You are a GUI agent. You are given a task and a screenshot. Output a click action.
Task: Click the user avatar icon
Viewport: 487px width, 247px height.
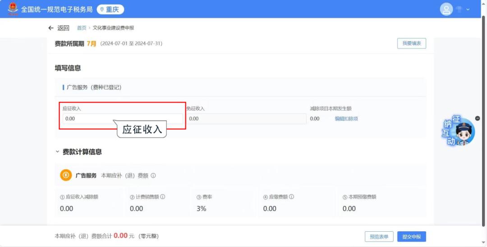(446, 9)
